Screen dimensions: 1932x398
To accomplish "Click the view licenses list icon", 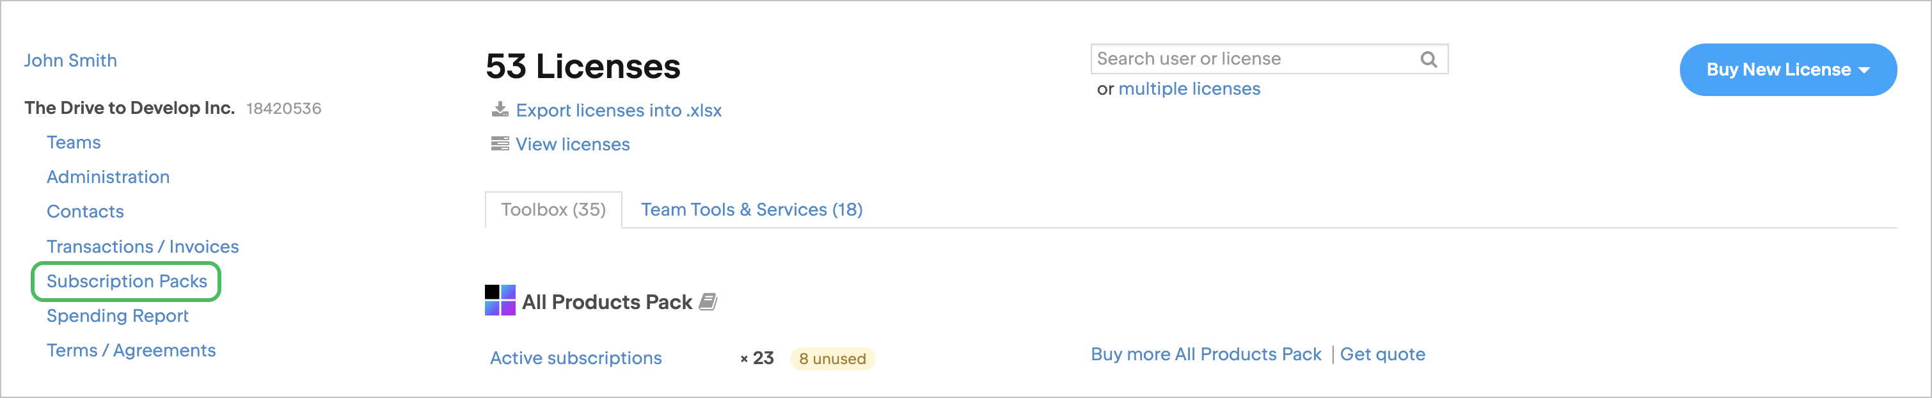I will [x=499, y=143].
